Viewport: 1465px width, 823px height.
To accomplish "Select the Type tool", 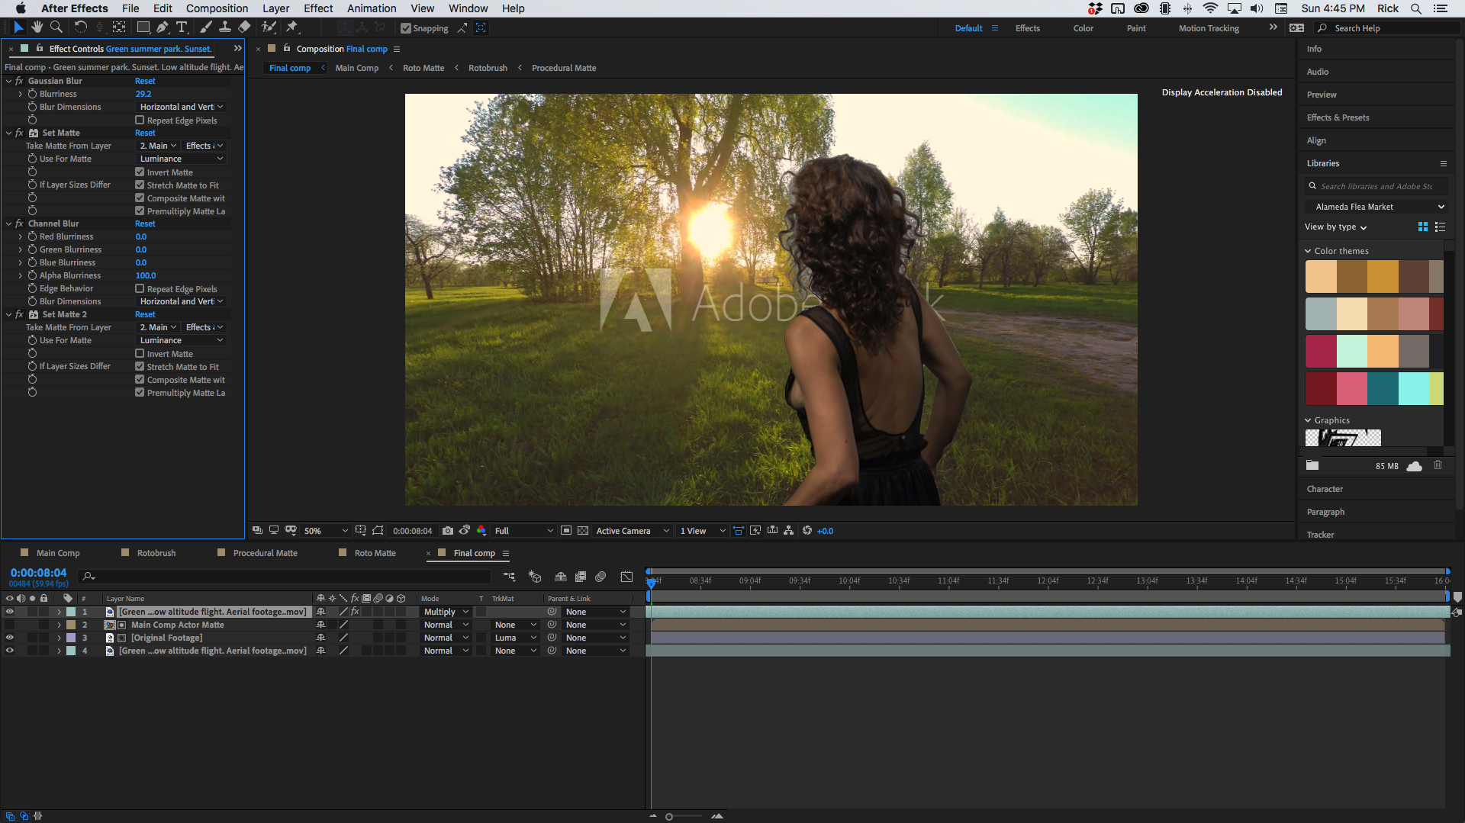I will click(182, 27).
